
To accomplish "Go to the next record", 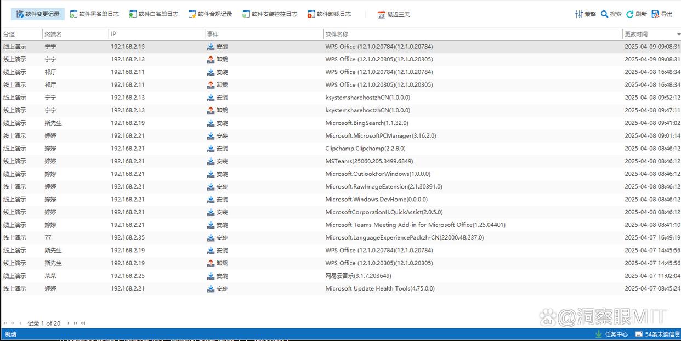I will 68,323.
